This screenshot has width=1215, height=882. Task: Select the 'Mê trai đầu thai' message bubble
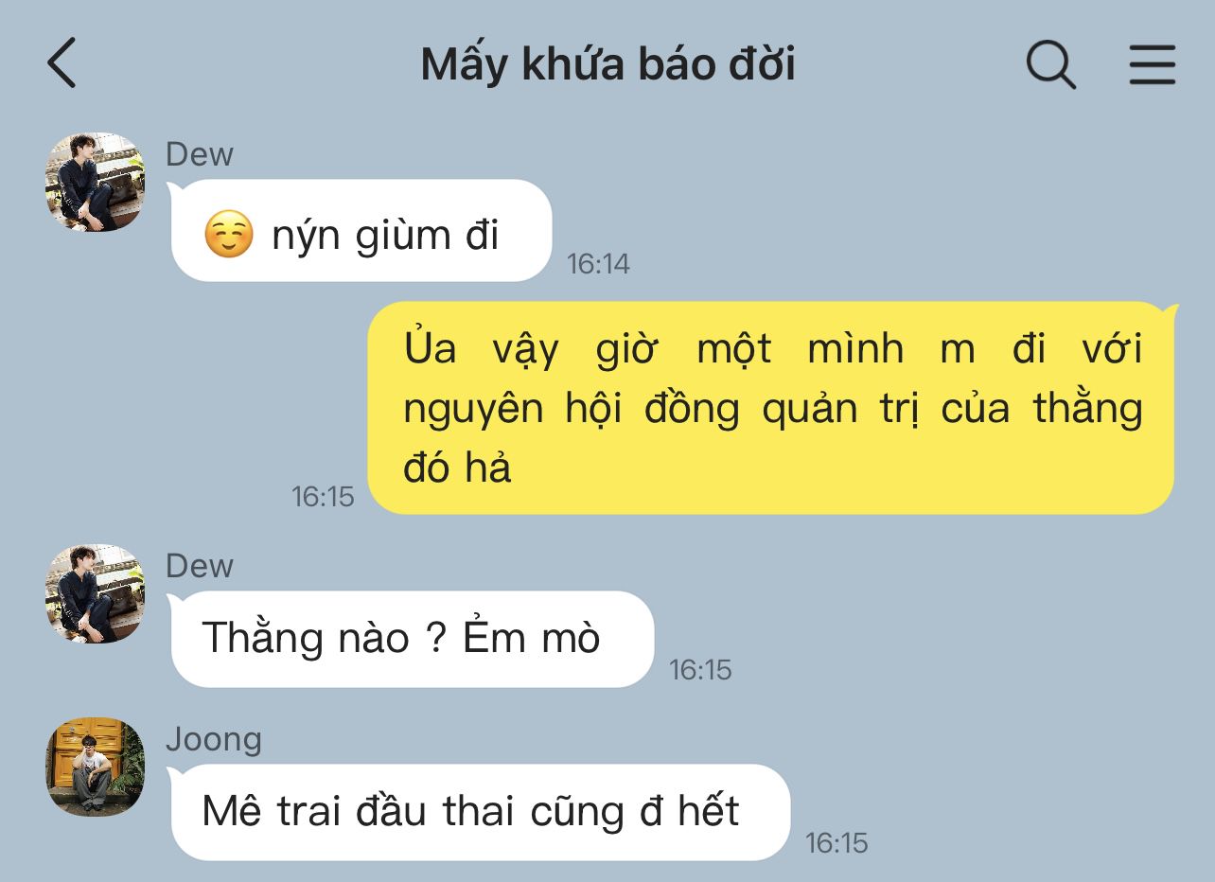(x=480, y=812)
